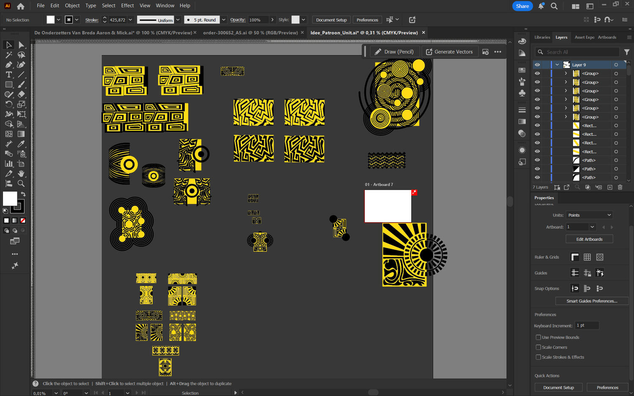The height and width of the screenshot is (396, 634).
Task: Open the Units dropdown set to Points
Action: [589, 215]
